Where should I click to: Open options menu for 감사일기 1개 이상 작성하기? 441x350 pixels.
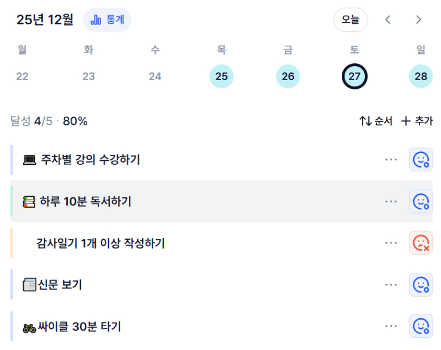coord(391,243)
